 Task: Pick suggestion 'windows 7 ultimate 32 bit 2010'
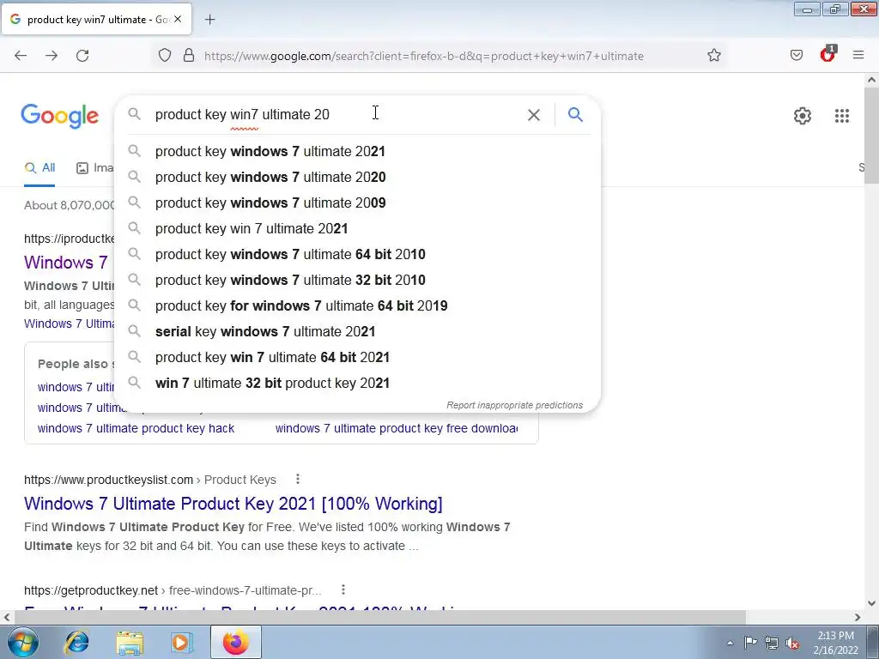click(357, 281)
